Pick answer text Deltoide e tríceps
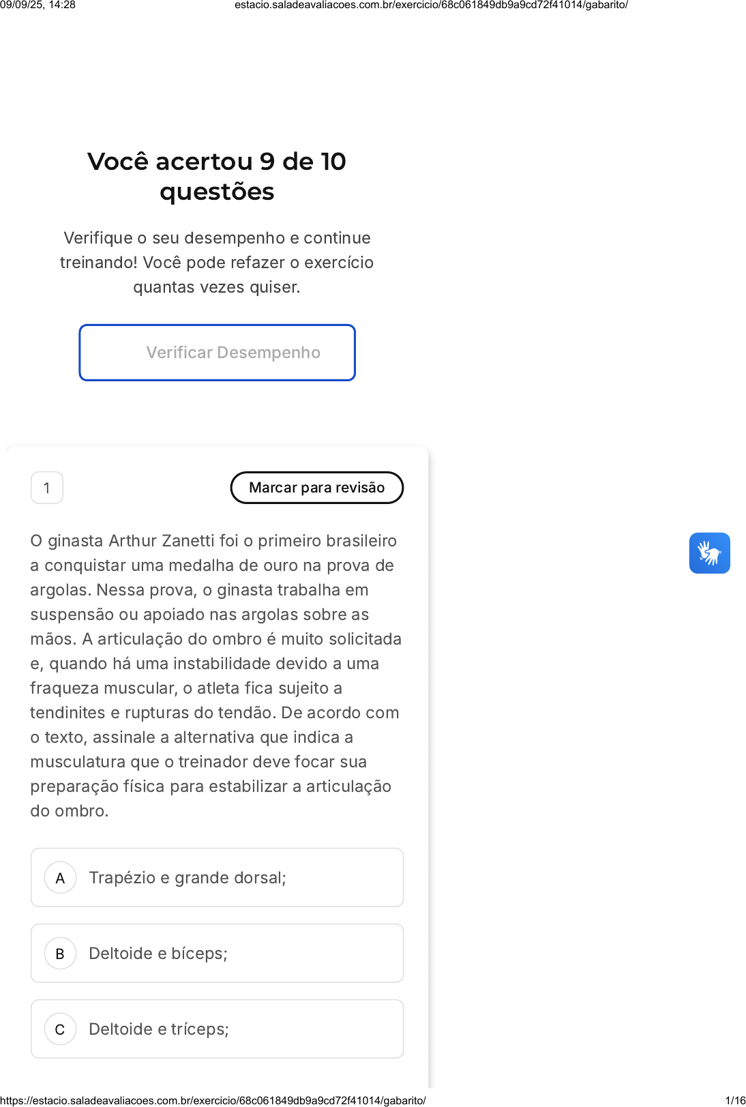This screenshot has height=1107, width=746. pyautogui.click(x=159, y=1029)
